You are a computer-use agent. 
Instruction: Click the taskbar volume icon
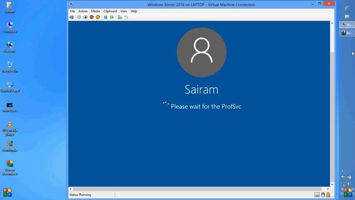349,183
